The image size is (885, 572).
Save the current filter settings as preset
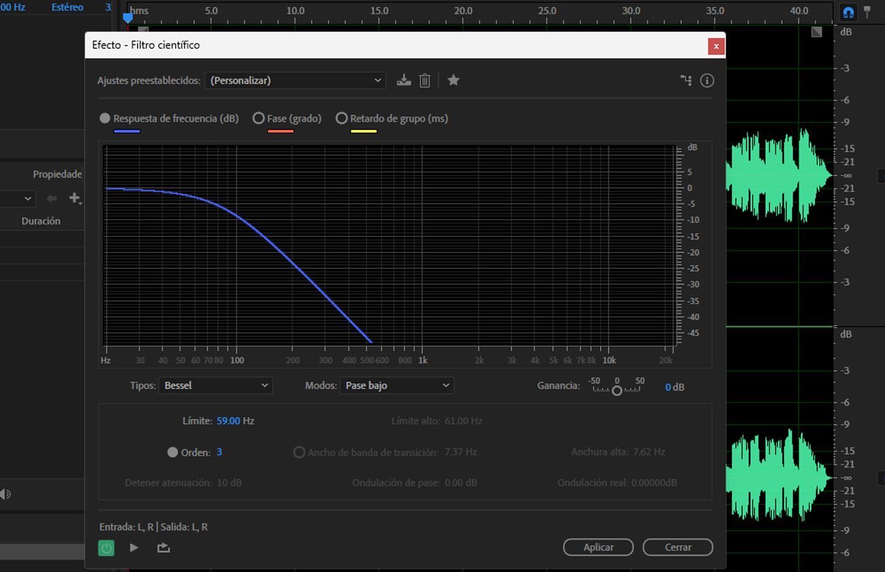tap(404, 80)
